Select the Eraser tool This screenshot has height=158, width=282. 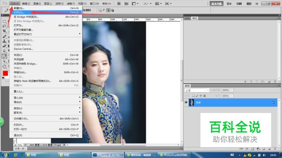(x=4, y=46)
